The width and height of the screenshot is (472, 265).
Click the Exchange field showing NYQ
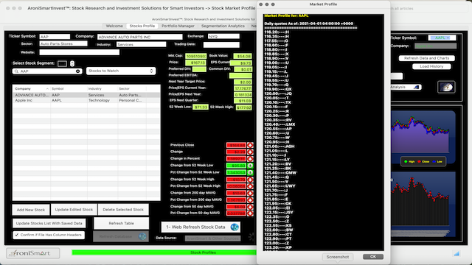point(223,36)
